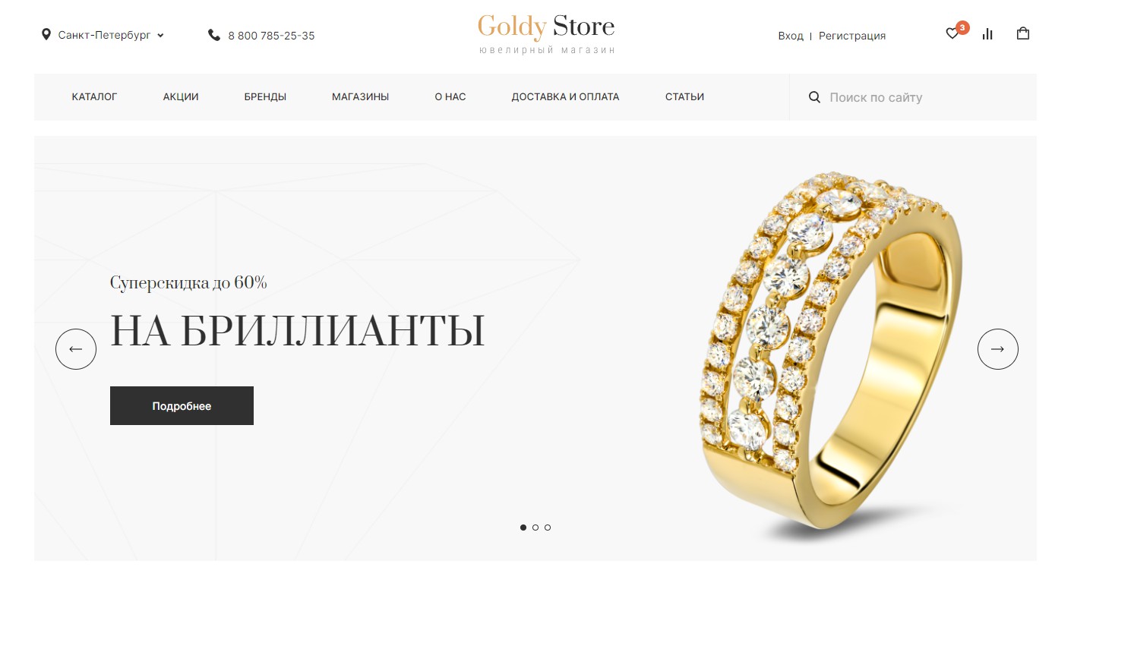The image size is (1134, 652).
Task: Open the product comparison bars icon
Action: pyautogui.click(x=987, y=34)
